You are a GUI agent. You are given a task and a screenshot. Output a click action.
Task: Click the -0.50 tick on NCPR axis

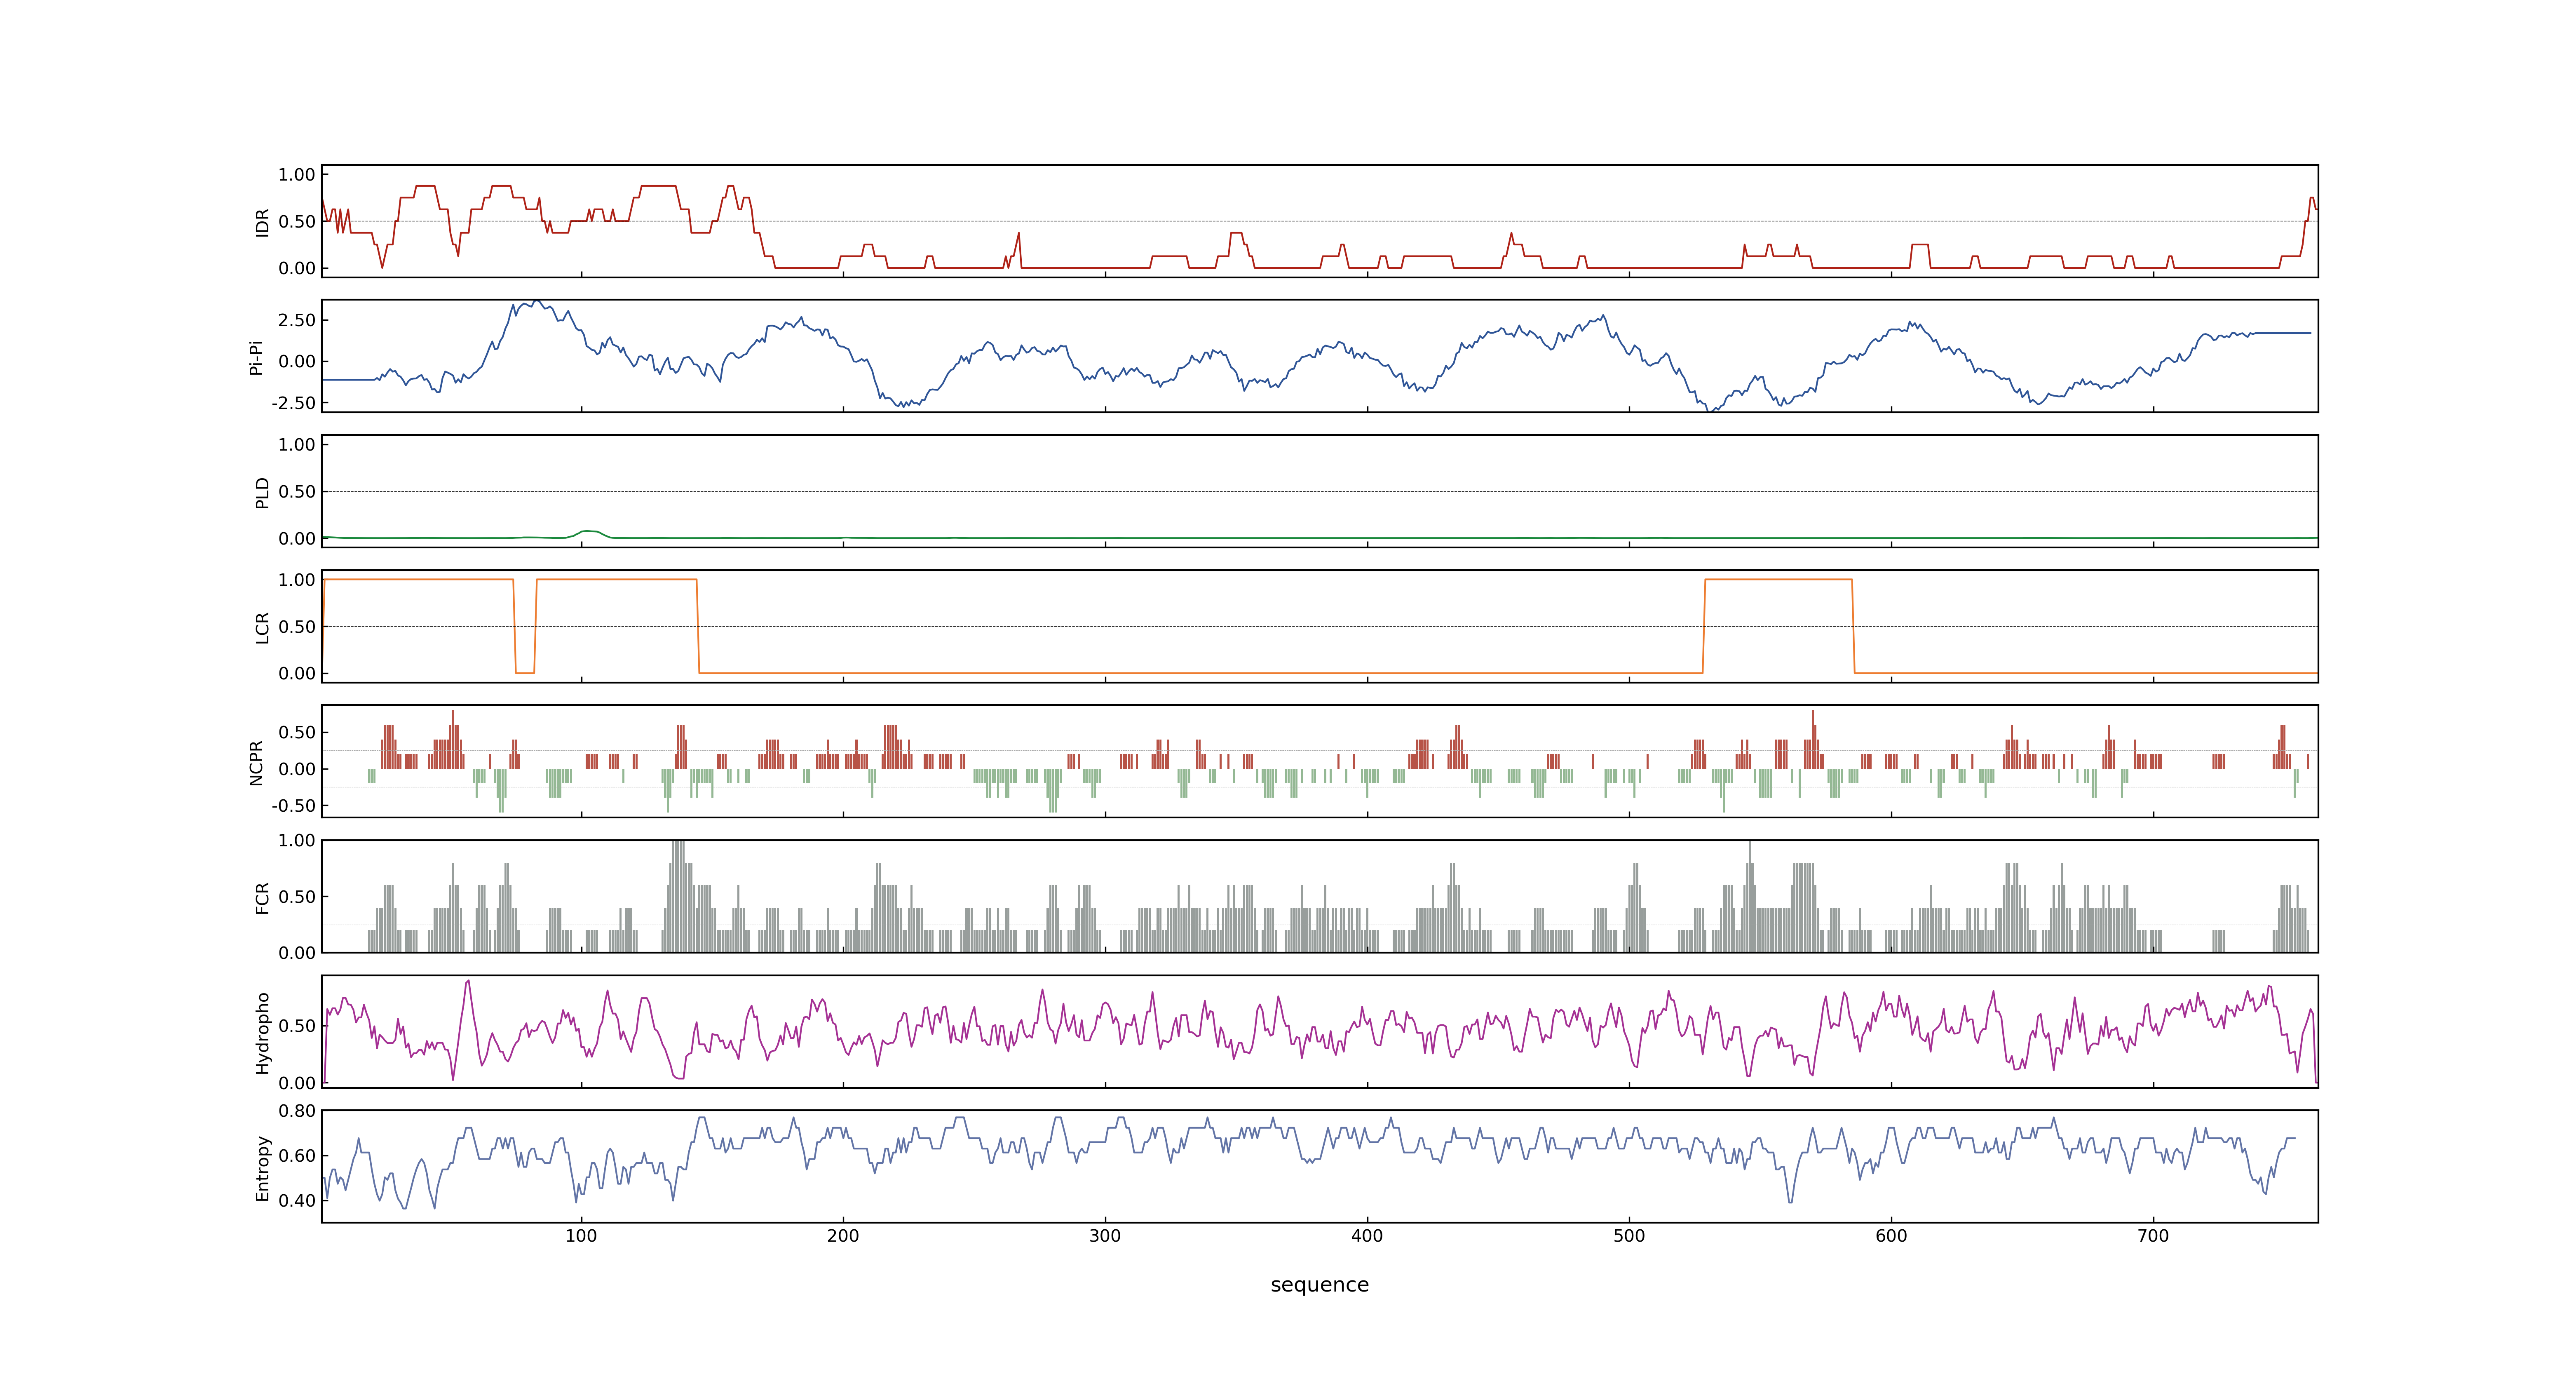point(293,806)
